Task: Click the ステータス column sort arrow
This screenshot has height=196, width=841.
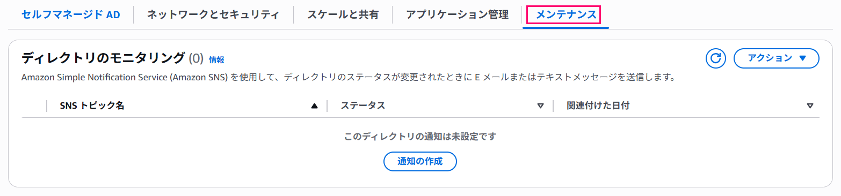Action: pyautogui.click(x=541, y=106)
